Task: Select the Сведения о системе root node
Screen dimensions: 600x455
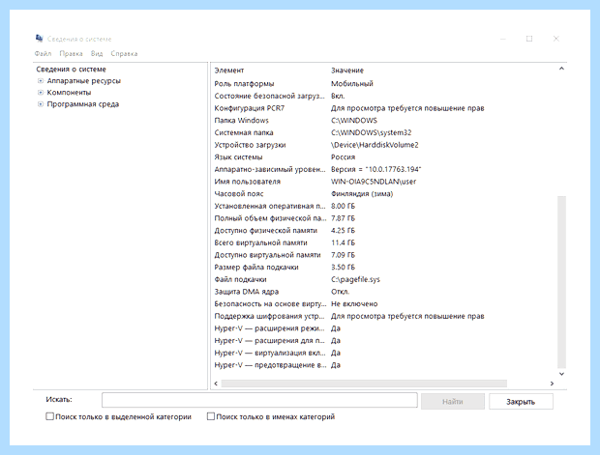Action: (72, 70)
